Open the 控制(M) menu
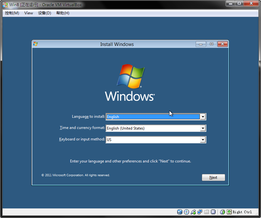 tap(12, 13)
